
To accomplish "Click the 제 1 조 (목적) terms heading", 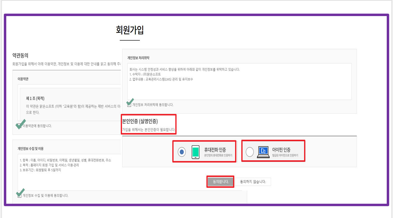I will point(35,98).
